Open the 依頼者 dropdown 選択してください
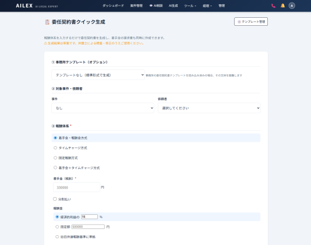Screen dimensions: 311x245 209,108
